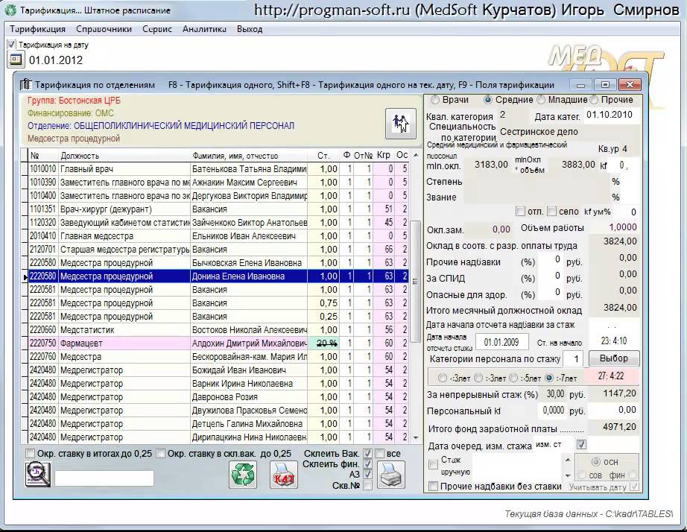
Task: Select the Прочие radio button
Action: [594, 100]
